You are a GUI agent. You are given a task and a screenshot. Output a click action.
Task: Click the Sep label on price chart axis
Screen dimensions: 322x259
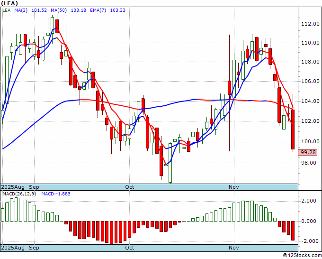[x=34, y=187]
